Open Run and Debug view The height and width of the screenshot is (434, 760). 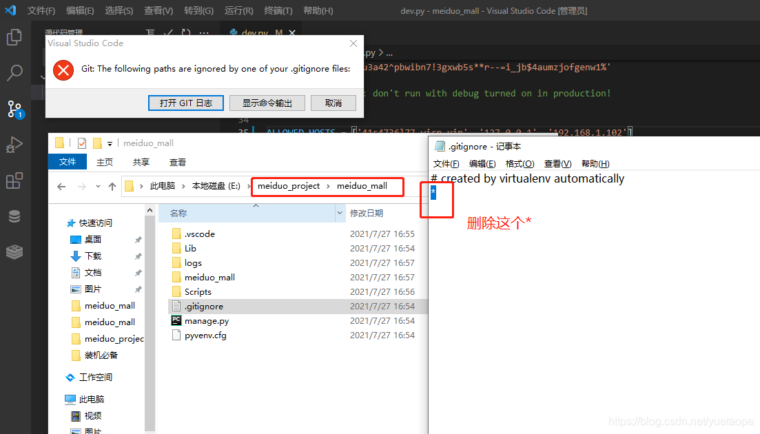(x=14, y=145)
